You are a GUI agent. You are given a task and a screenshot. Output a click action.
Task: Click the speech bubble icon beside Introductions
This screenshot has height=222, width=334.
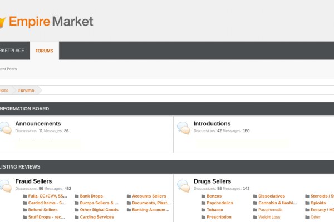click(183, 128)
